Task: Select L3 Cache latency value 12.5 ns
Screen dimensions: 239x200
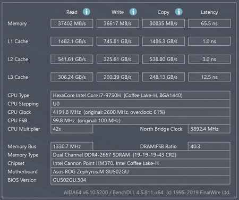Action: (209, 77)
